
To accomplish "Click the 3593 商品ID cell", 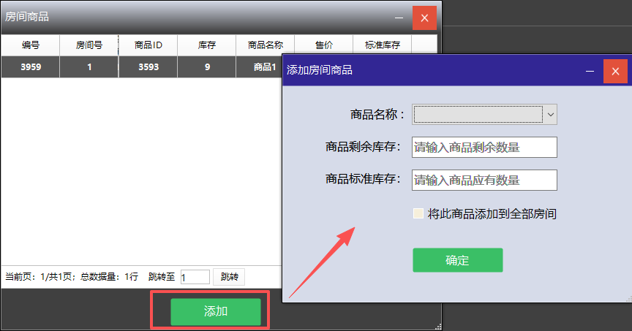I will point(148,67).
